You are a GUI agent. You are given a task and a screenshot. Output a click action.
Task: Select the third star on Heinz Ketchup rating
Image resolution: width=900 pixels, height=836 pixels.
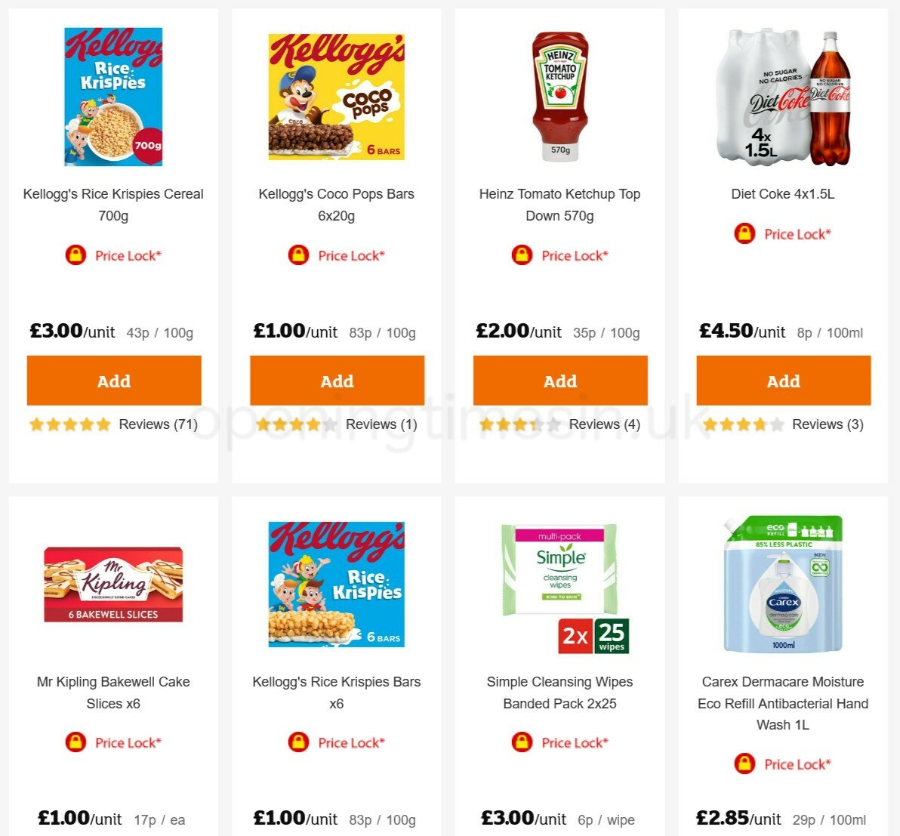pyautogui.click(x=519, y=424)
